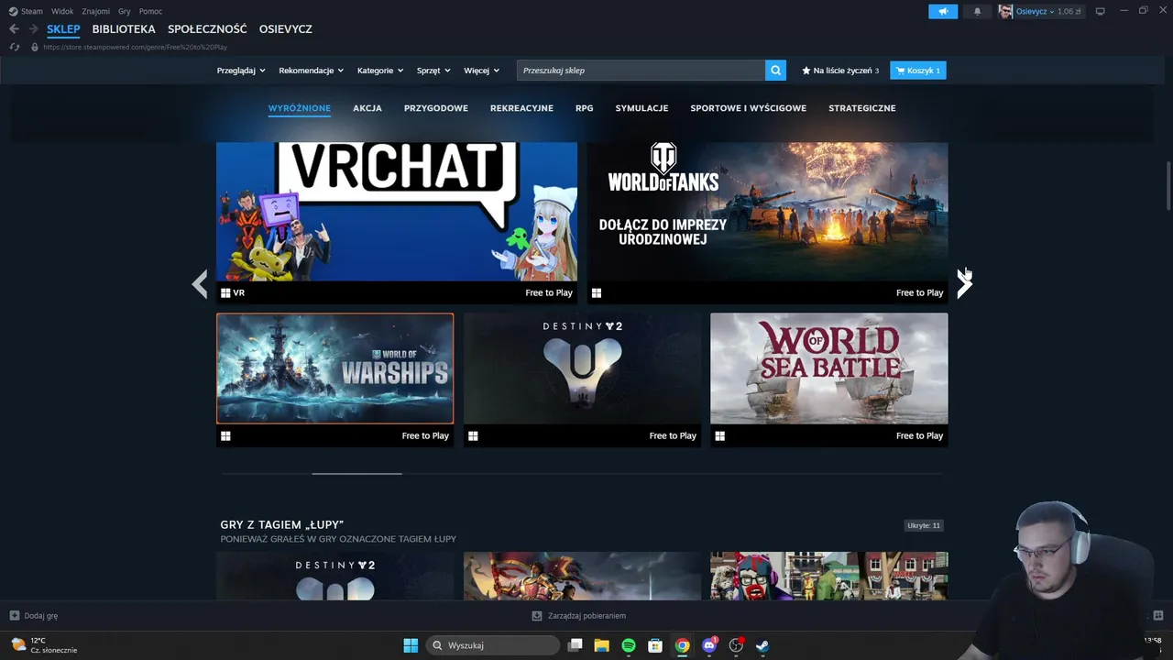
Task: Show next carousel games with right arrow
Action: coord(963,284)
